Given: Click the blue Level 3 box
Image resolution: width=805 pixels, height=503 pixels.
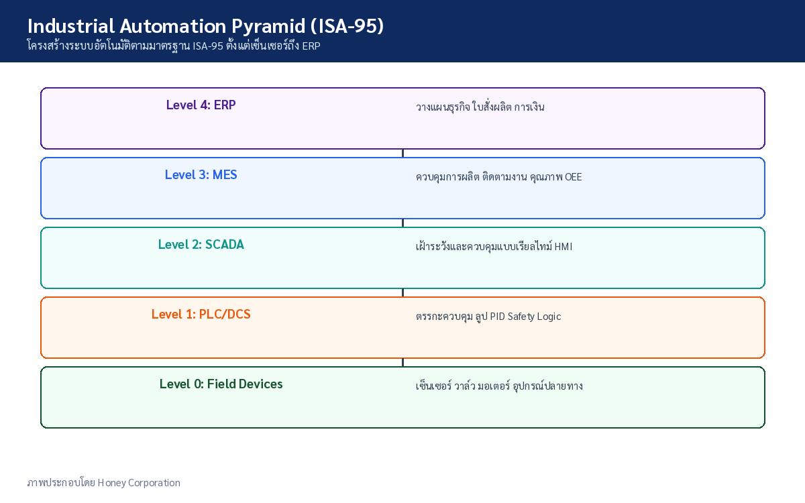Looking at the screenshot, I should click(x=402, y=188).
